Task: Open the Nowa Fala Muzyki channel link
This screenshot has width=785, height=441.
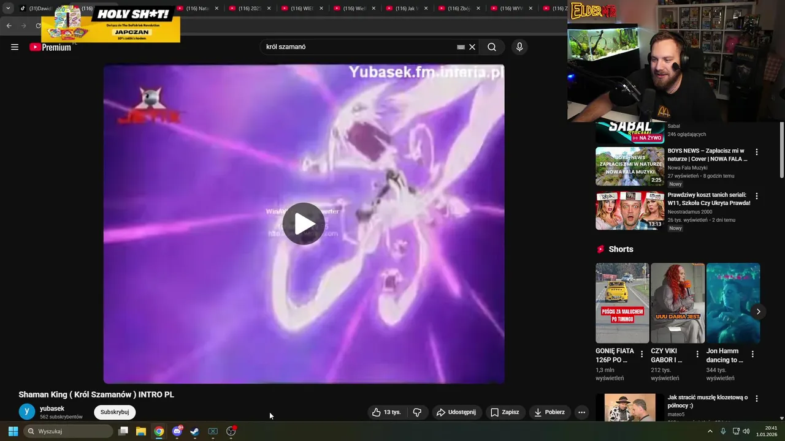Action: (687, 168)
